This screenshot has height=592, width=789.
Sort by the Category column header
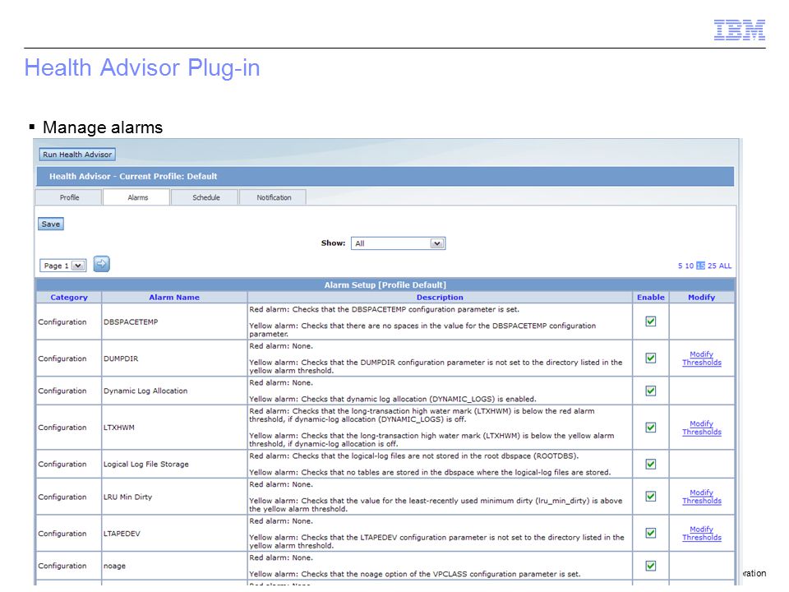(69, 298)
